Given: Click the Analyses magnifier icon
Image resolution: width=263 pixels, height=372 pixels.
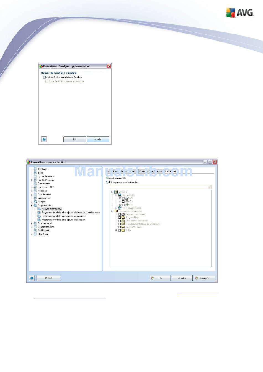Looking at the screenshot, I should click(x=35, y=201).
